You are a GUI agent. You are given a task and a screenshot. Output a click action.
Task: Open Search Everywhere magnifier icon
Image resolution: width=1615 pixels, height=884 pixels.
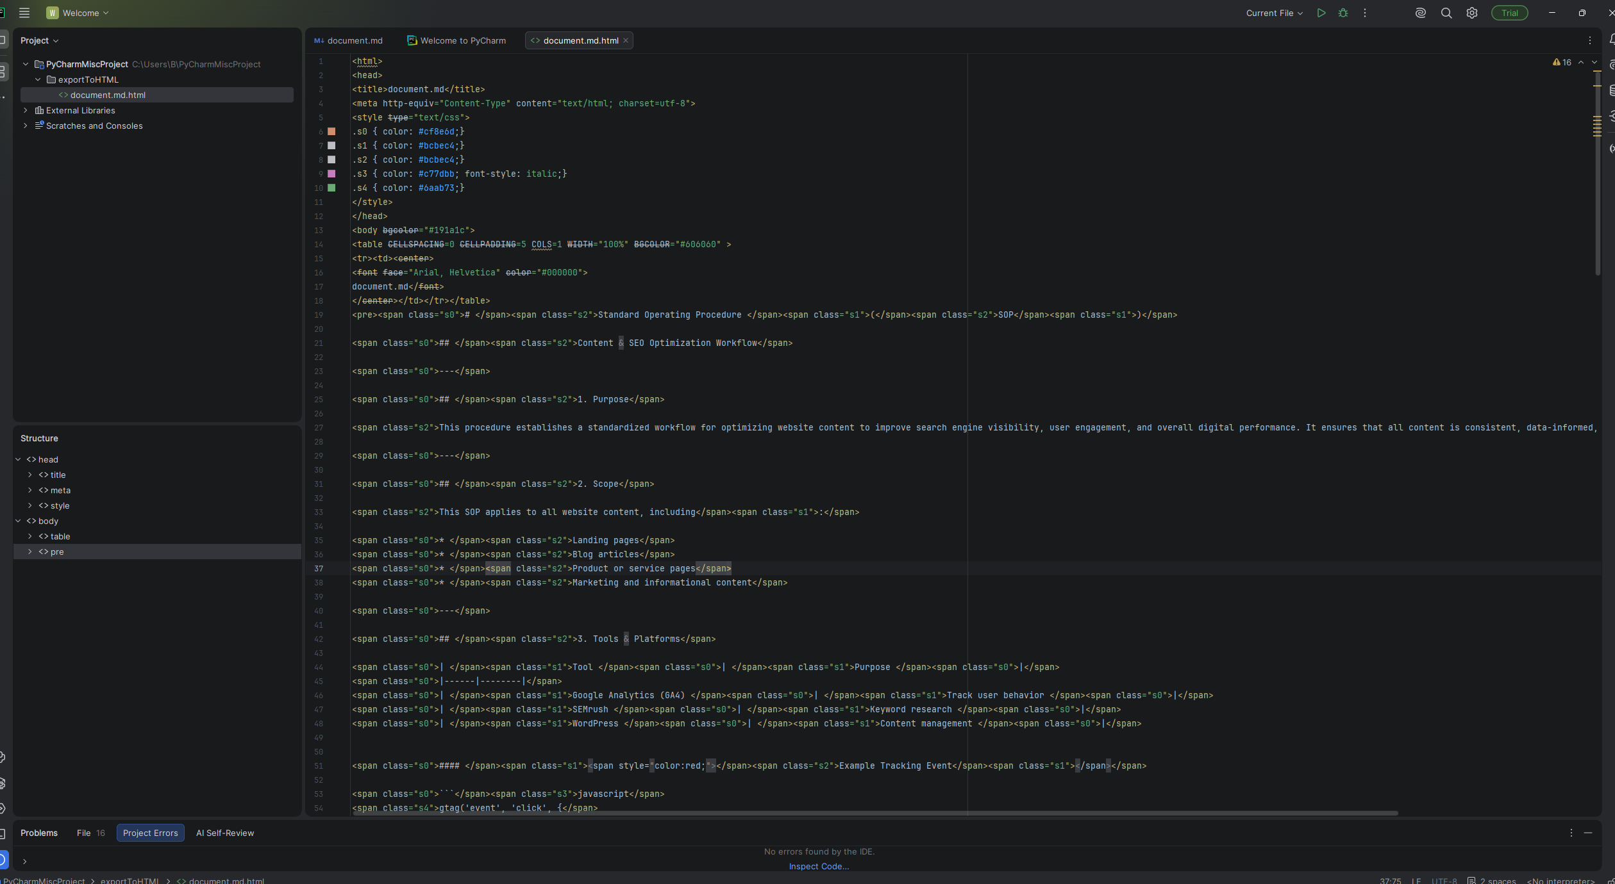[x=1446, y=13]
